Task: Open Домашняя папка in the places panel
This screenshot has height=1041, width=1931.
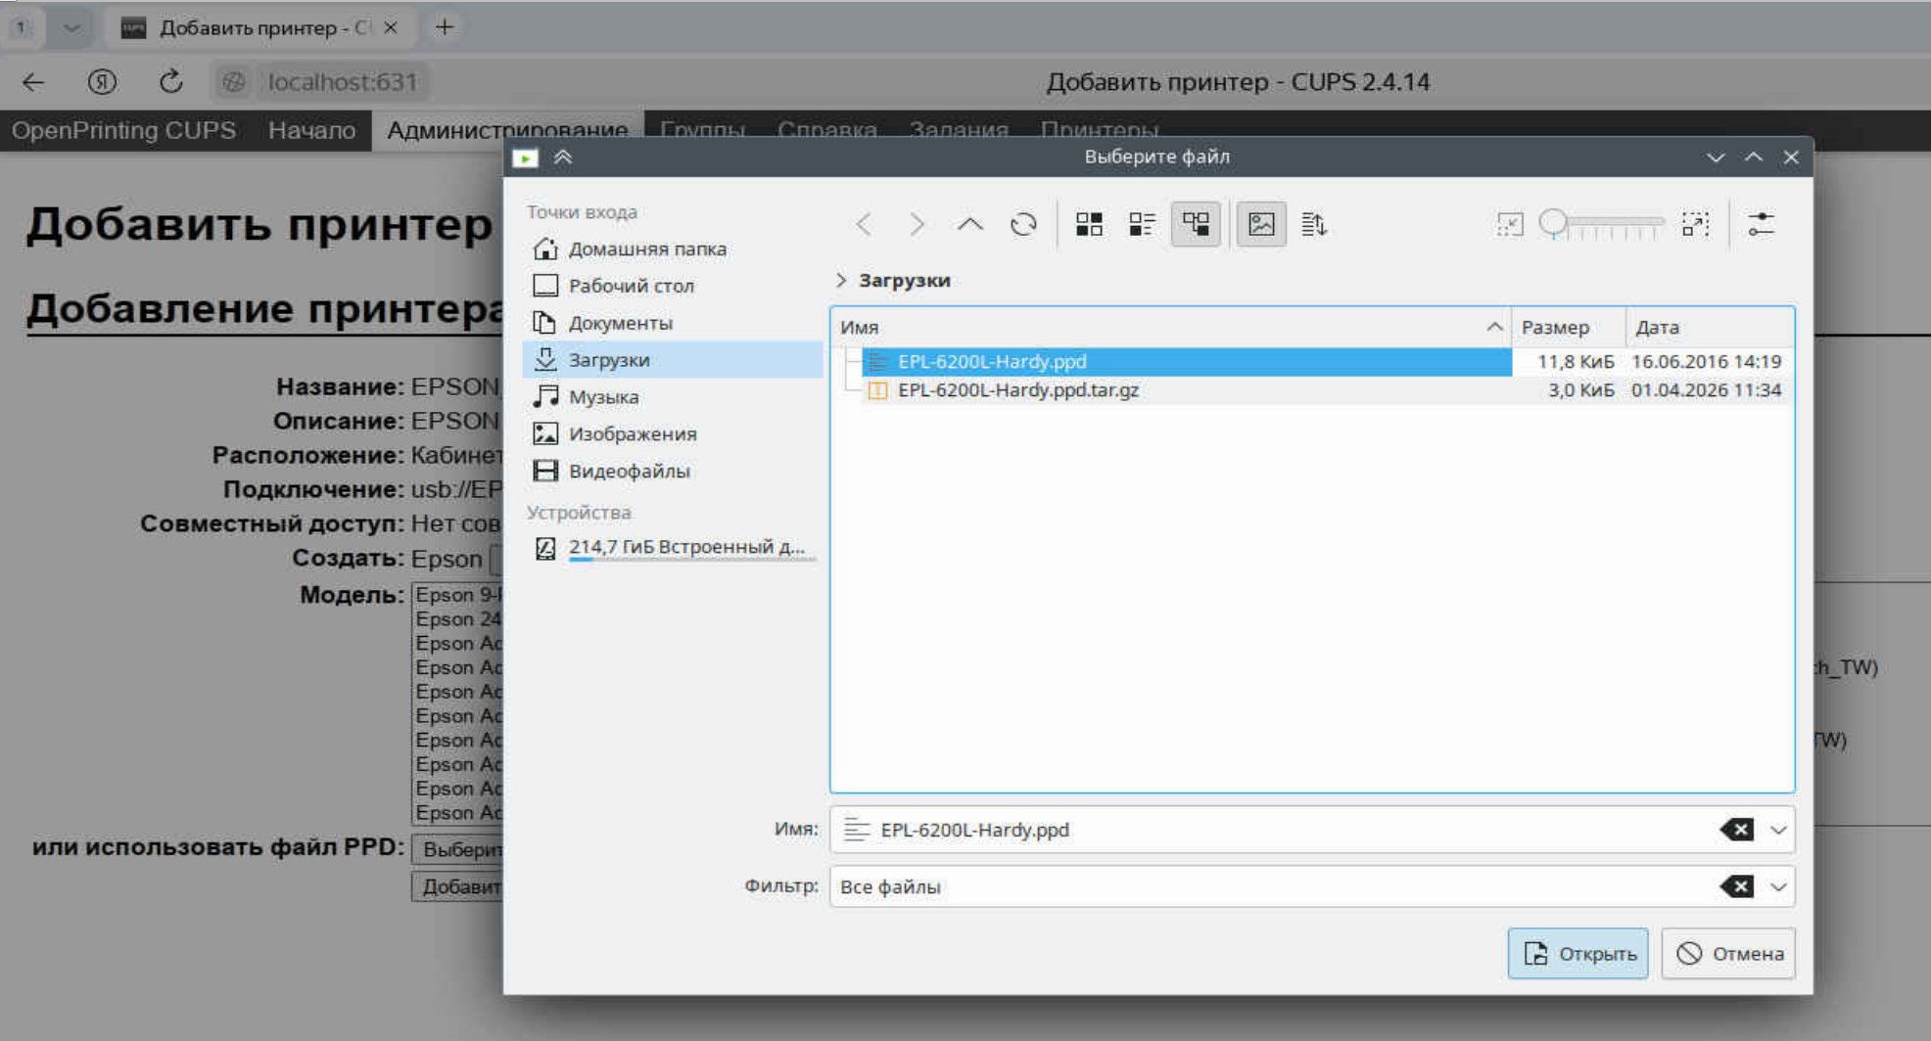Action: pyautogui.click(x=646, y=249)
